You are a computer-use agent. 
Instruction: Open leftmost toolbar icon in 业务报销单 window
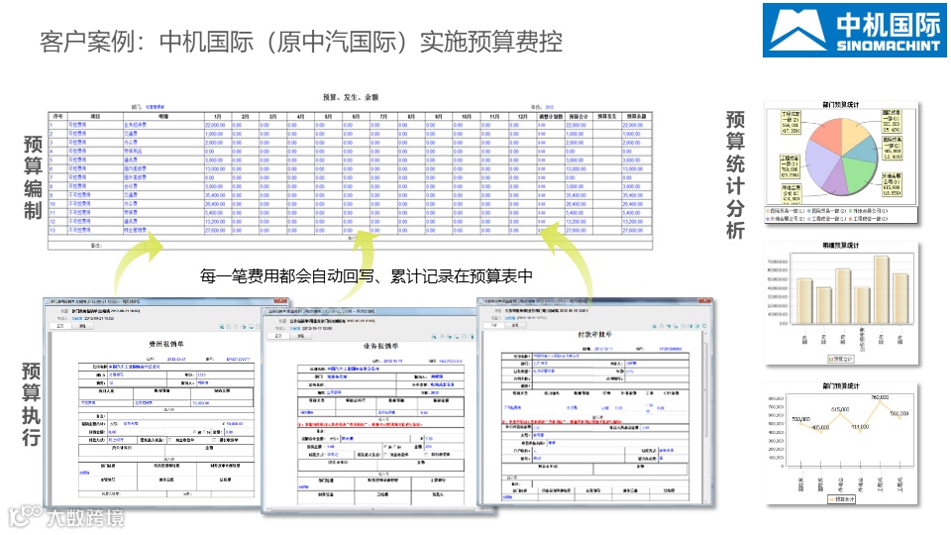click(x=434, y=337)
